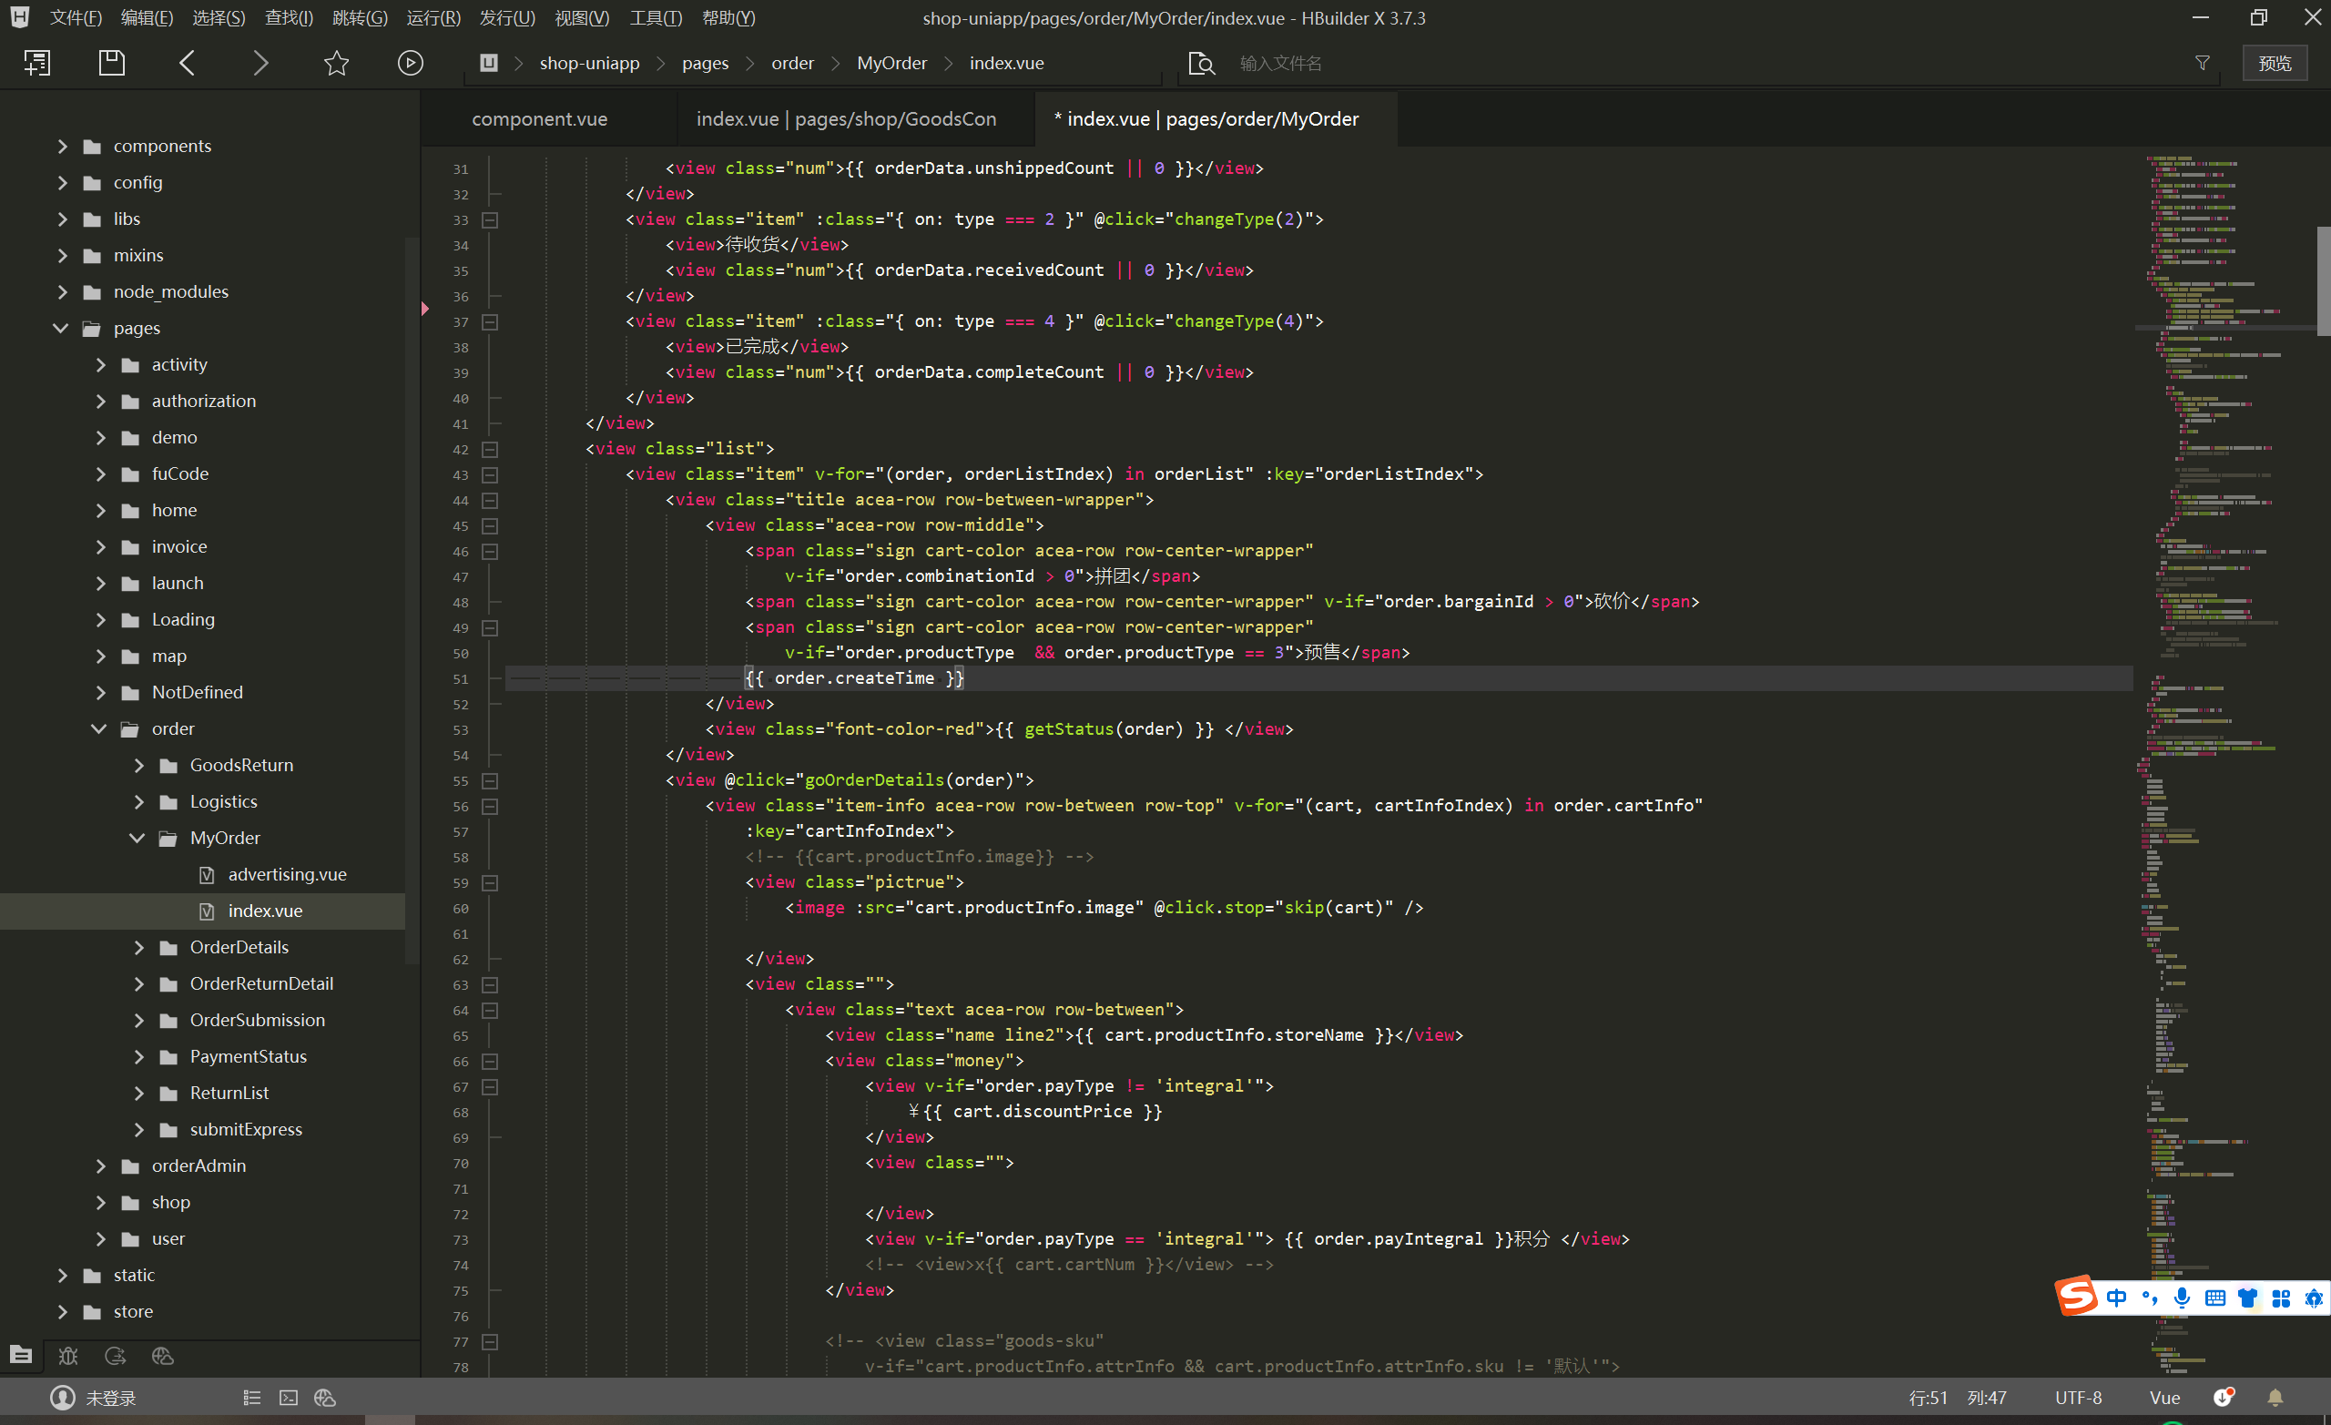Click the bookmark/favorite star icon
The image size is (2331, 1425).
[336, 63]
